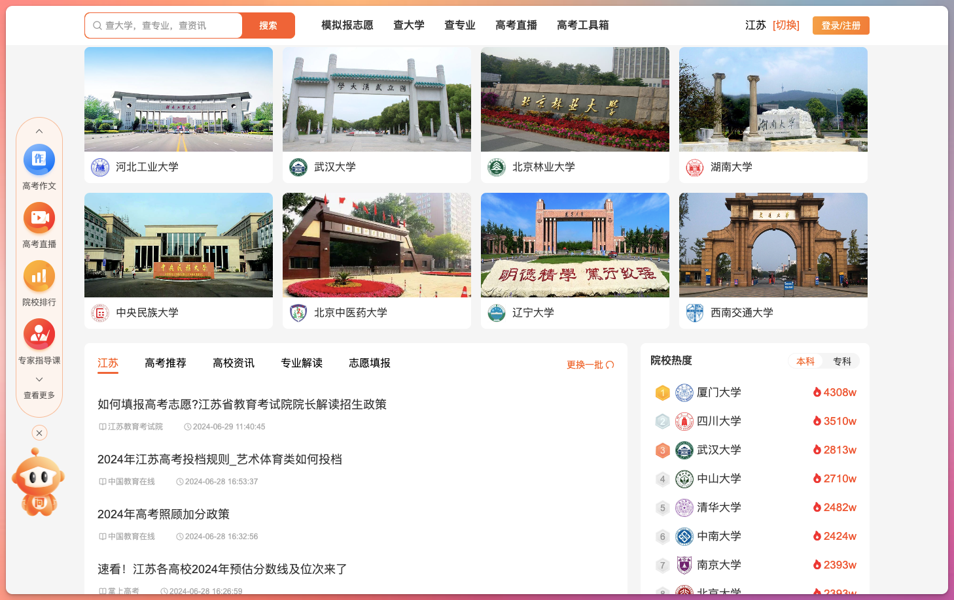Click the rank 1 gold badge

662,393
